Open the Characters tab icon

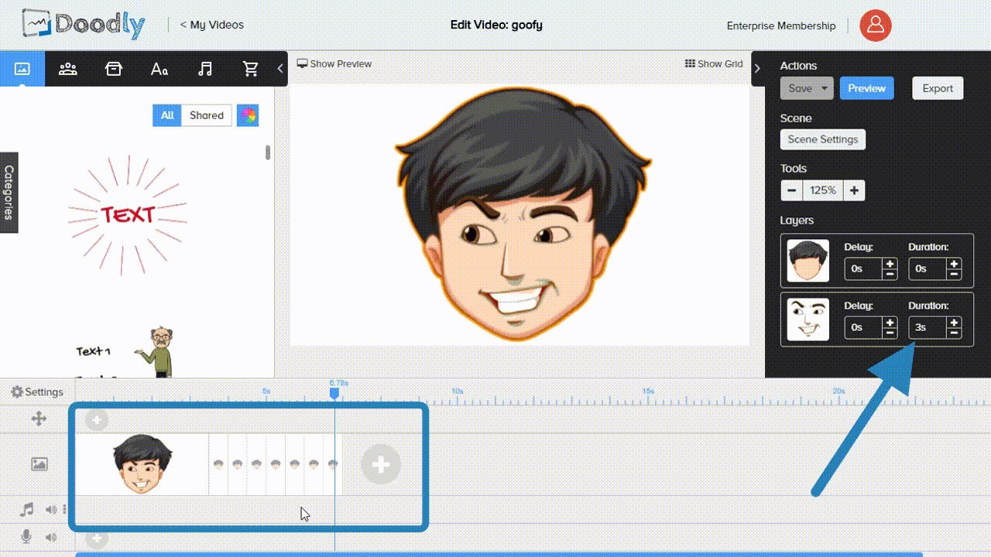68,69
